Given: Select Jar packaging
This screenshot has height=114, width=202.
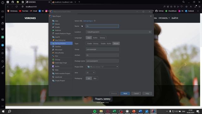Looking at the screenshot, I should [x=89, y=78].
